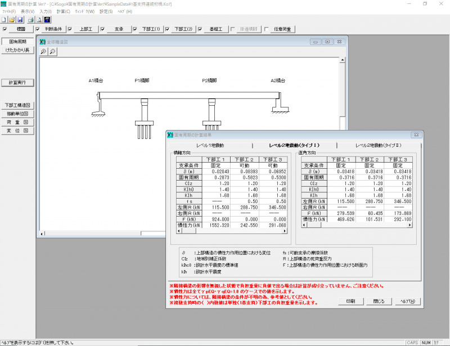This screenshot has width=450, height=346.
Task: Close the 全体構造図 child window
Action: tap(340, 42)
